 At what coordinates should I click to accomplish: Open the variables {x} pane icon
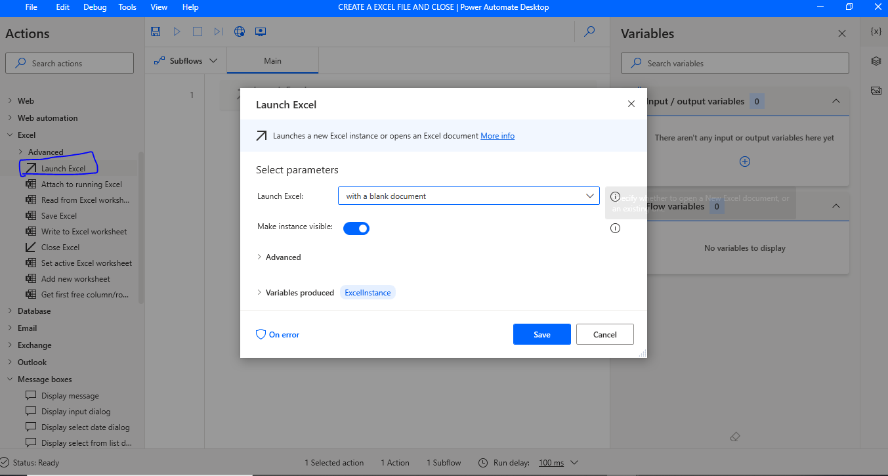pos(876,32)
